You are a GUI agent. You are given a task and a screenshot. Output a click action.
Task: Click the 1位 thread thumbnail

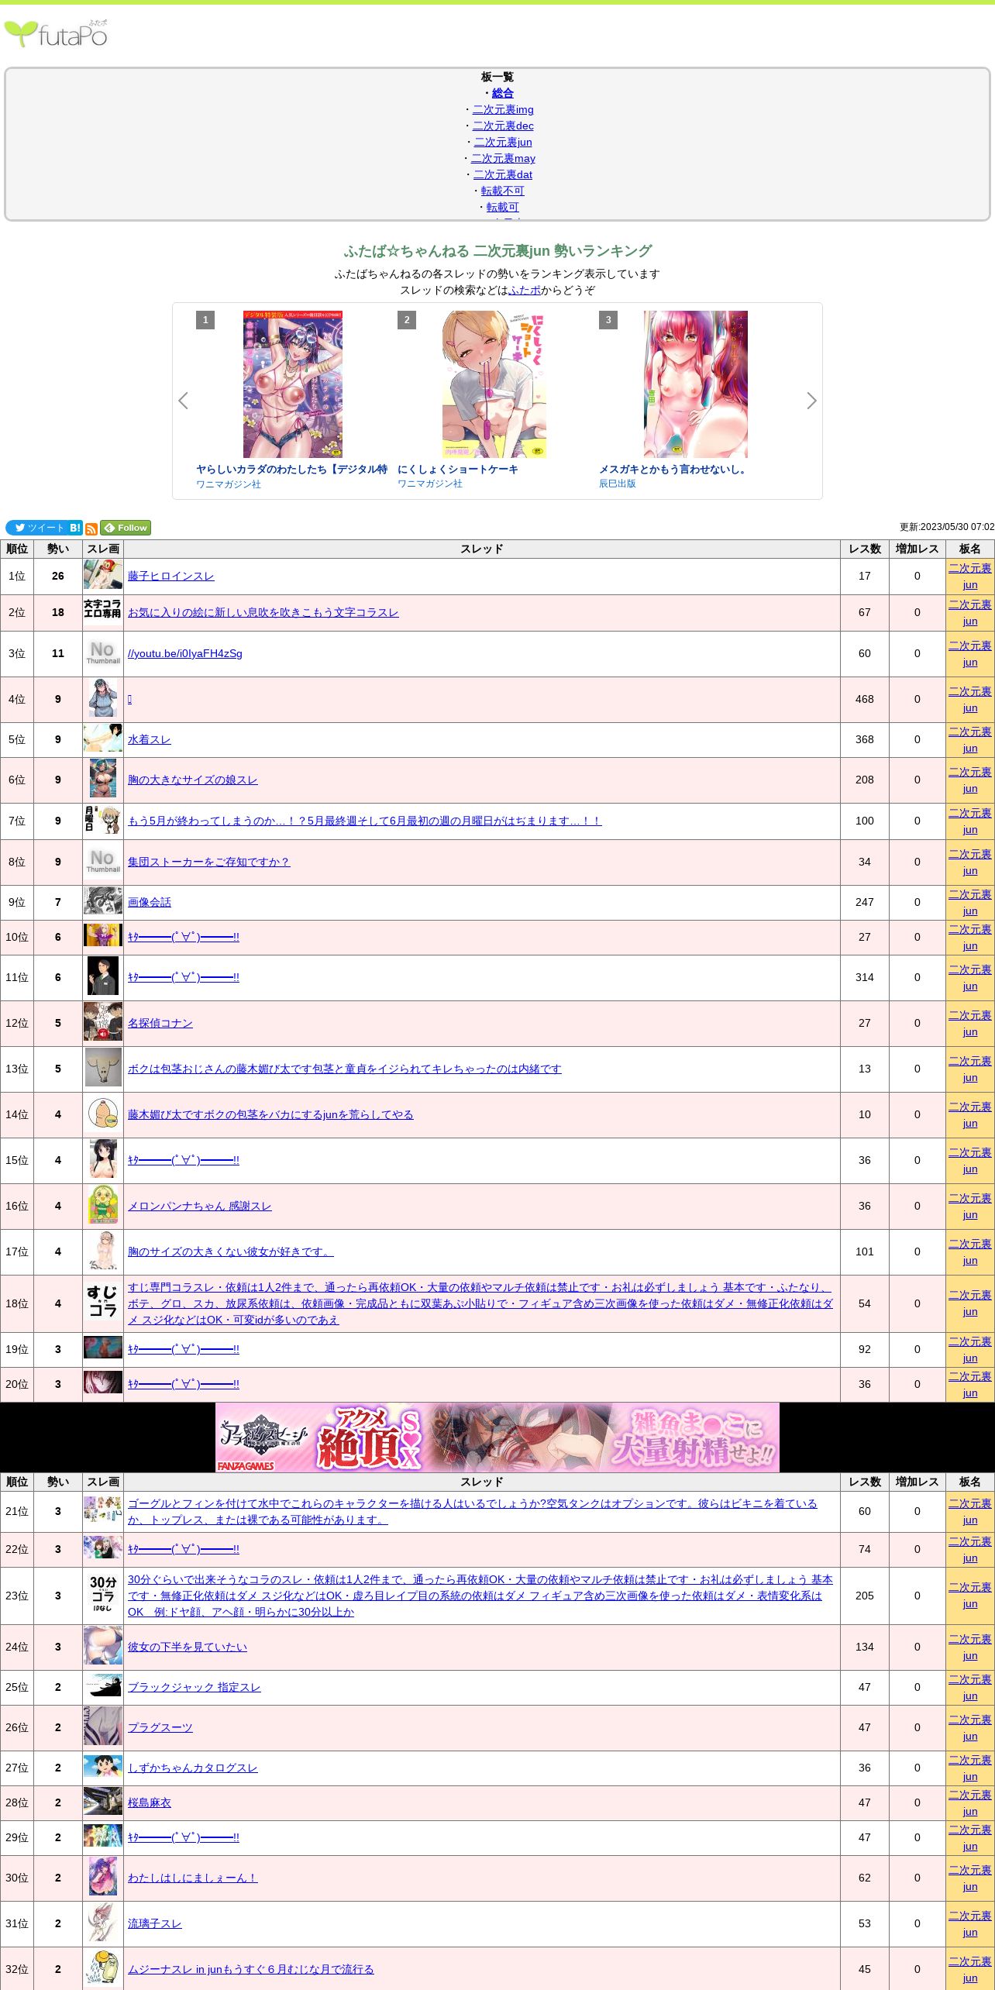pos(103,575)
